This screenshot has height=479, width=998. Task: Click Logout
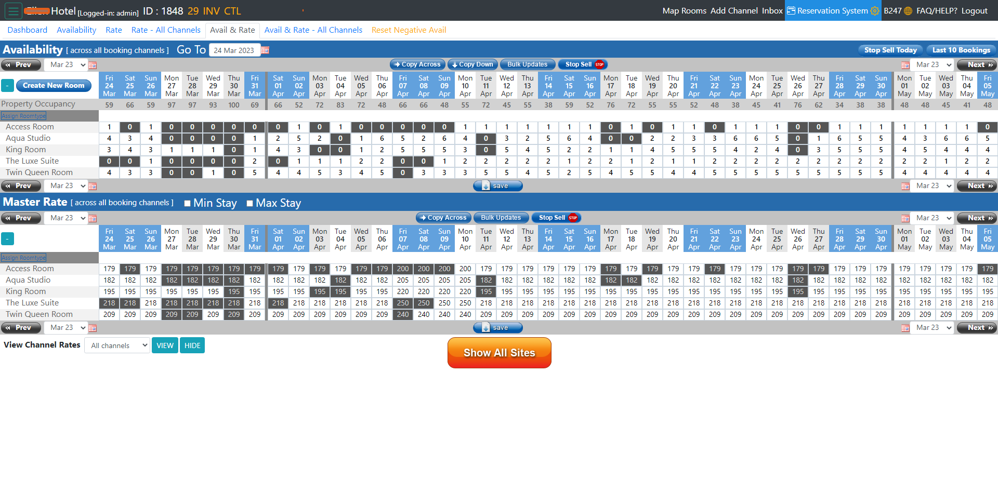tap(974, 11)
